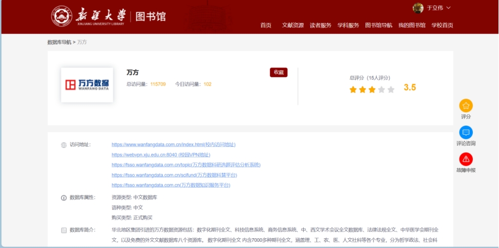
Task: Select the fourth gray rating star
Action: point(382,90)
